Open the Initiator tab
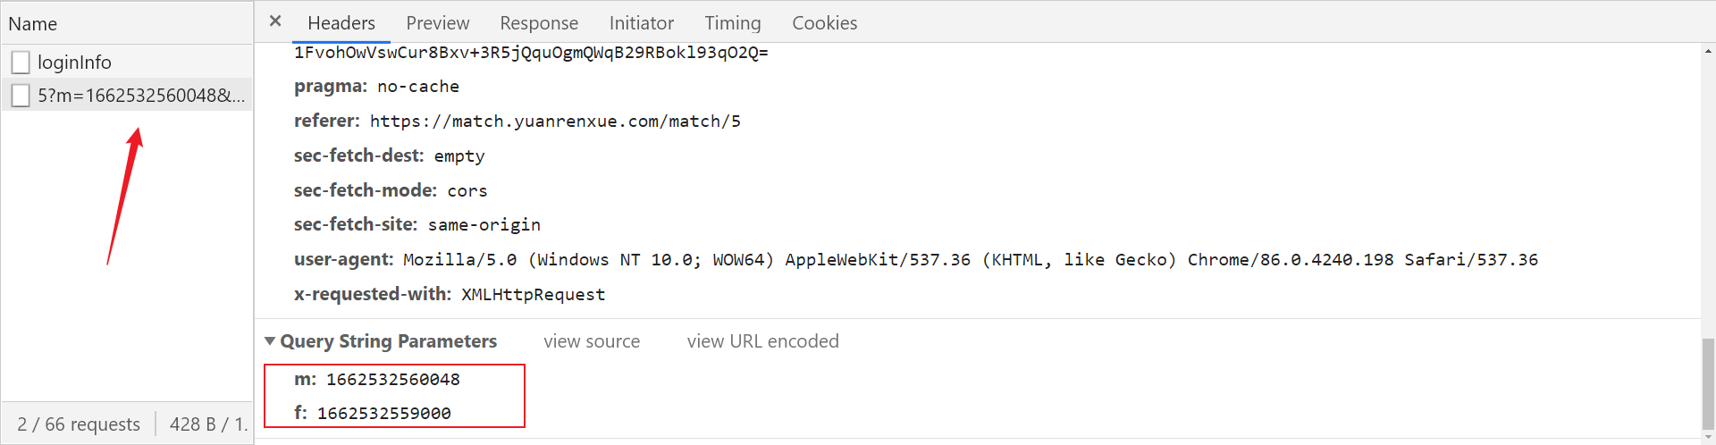The image size is (1716, 445). pos(641,23)
